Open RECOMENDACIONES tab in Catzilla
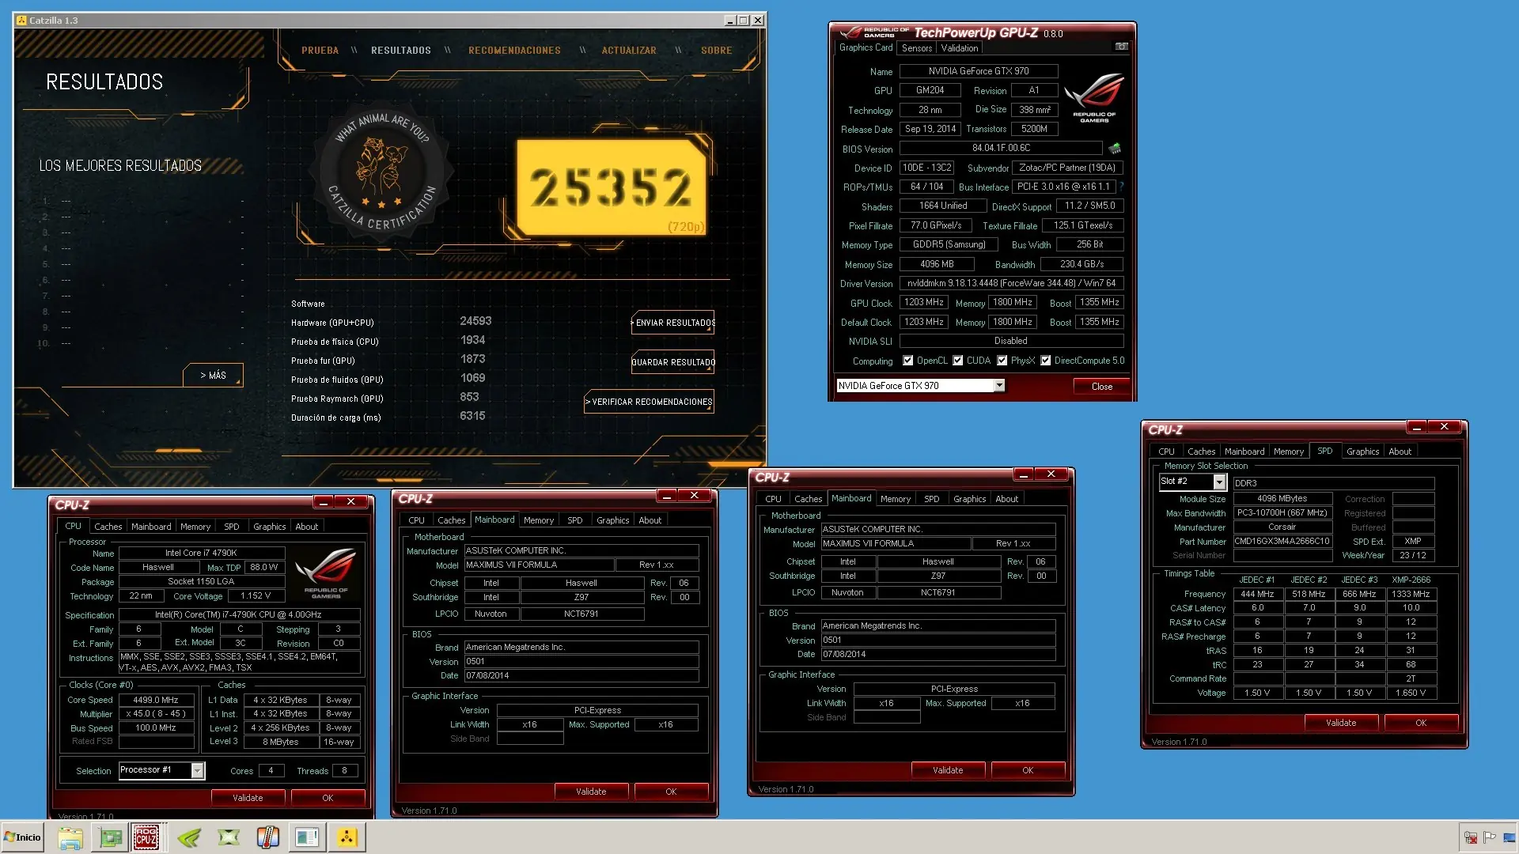1519x854 pixels. (x=514, y=51)
